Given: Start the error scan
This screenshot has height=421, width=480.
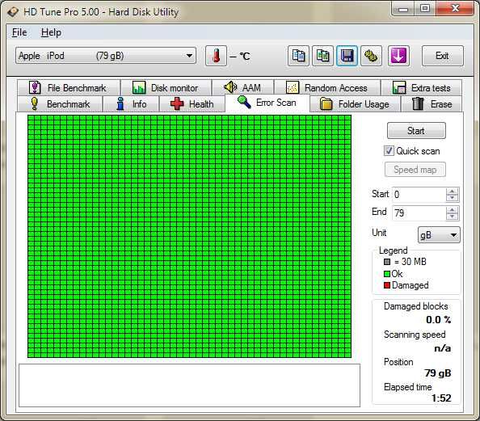Looking at the screenshot, I should point(416,131).
